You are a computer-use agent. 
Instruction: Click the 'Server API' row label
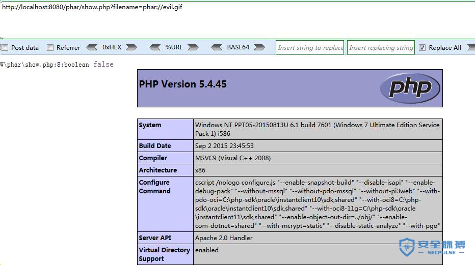tap(155, 238)
